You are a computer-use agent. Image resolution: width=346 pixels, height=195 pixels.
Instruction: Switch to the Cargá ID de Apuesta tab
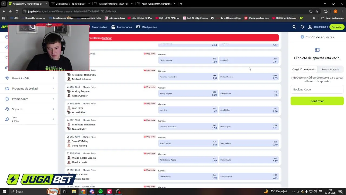click(x=304, y=69)
